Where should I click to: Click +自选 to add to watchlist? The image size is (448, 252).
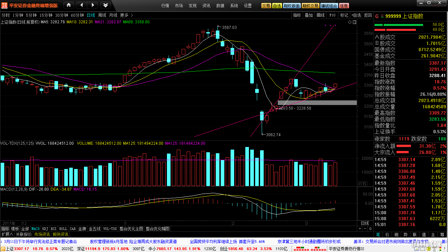pyautogui.click(x=356, y=15)
